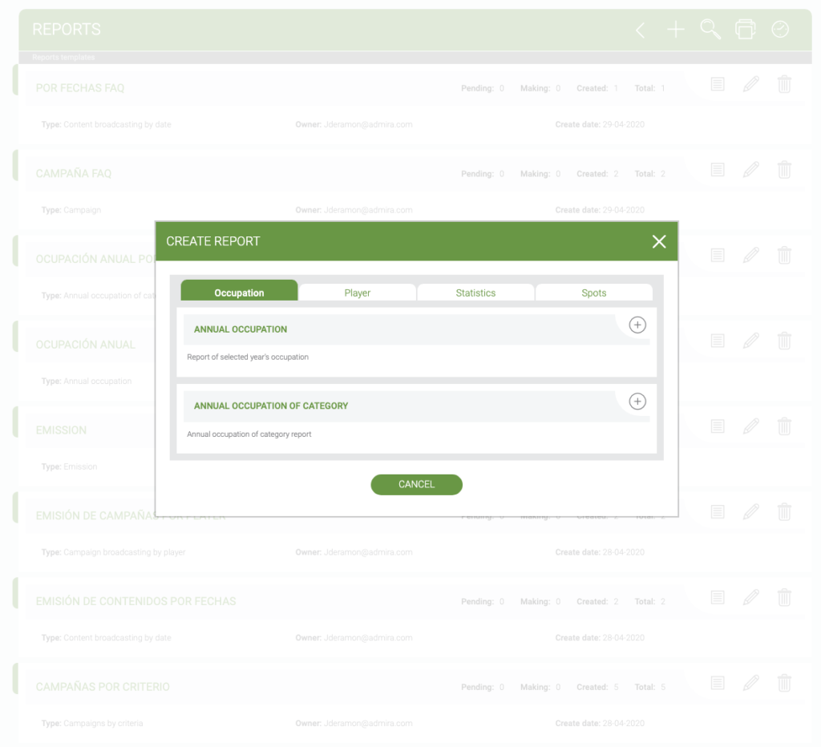Open the Spots tab
This screenshot has height=747, width=821.
pyautogui.click(x=593, y=293)
